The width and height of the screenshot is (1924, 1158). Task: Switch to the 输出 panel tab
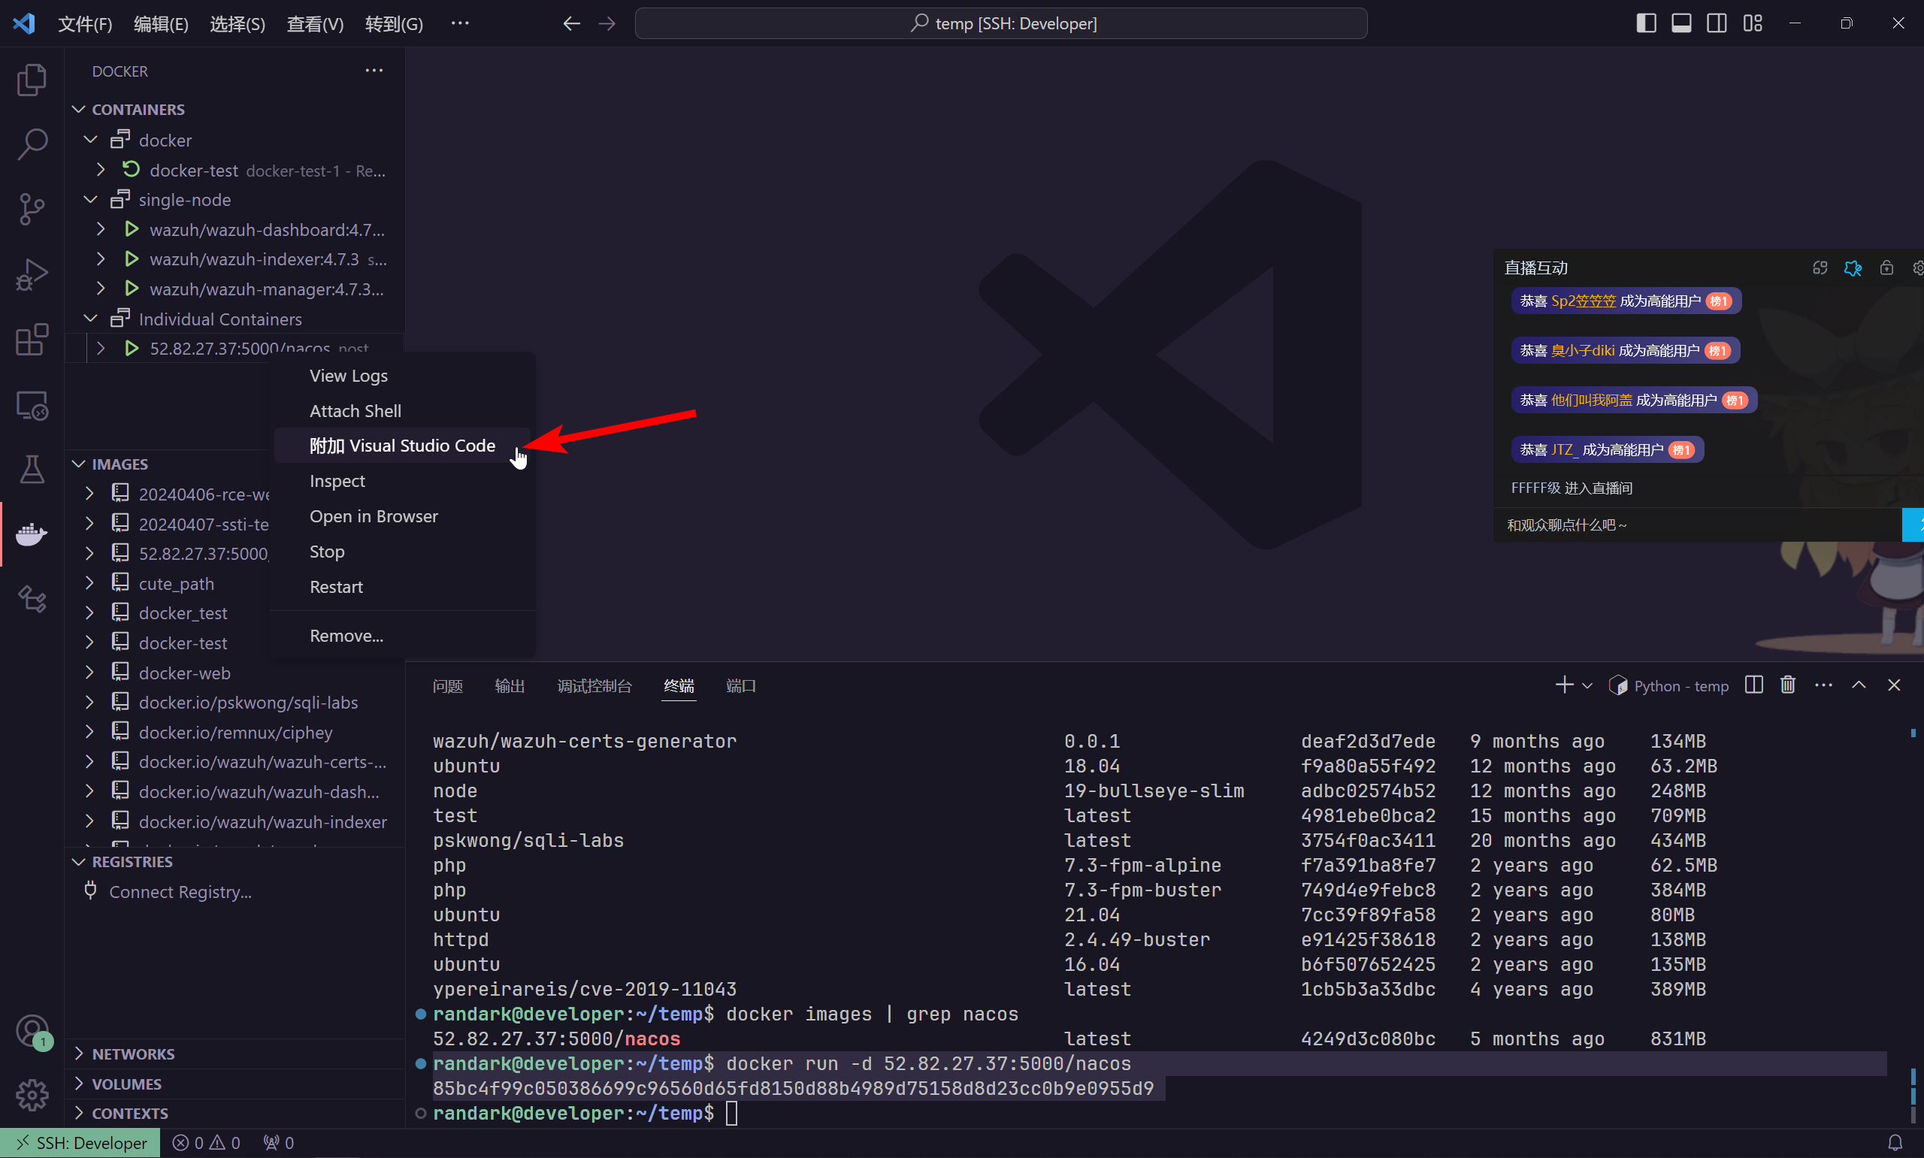click(x=510, y=685)
